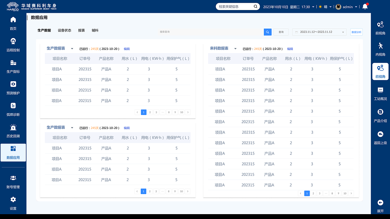Screen dimensions: 390x219
Task: Open 产品介绍 product introduction
Action: [380, 116]
